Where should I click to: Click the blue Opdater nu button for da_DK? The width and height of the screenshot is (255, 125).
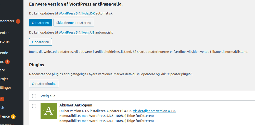41,23
